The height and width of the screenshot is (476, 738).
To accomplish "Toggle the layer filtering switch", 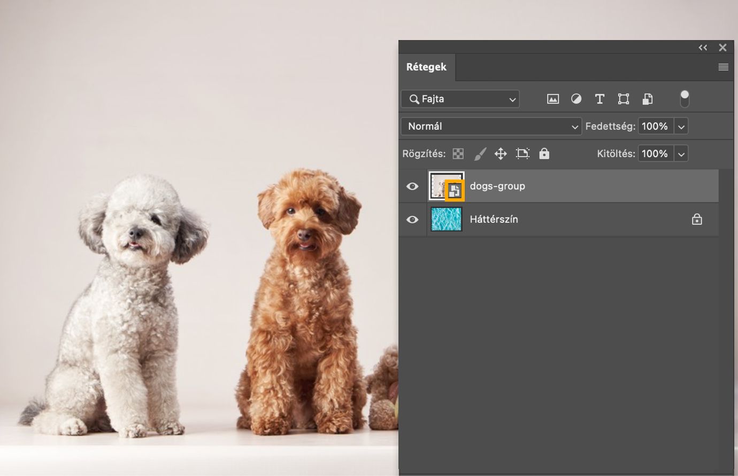I will [x=685, y=99].
